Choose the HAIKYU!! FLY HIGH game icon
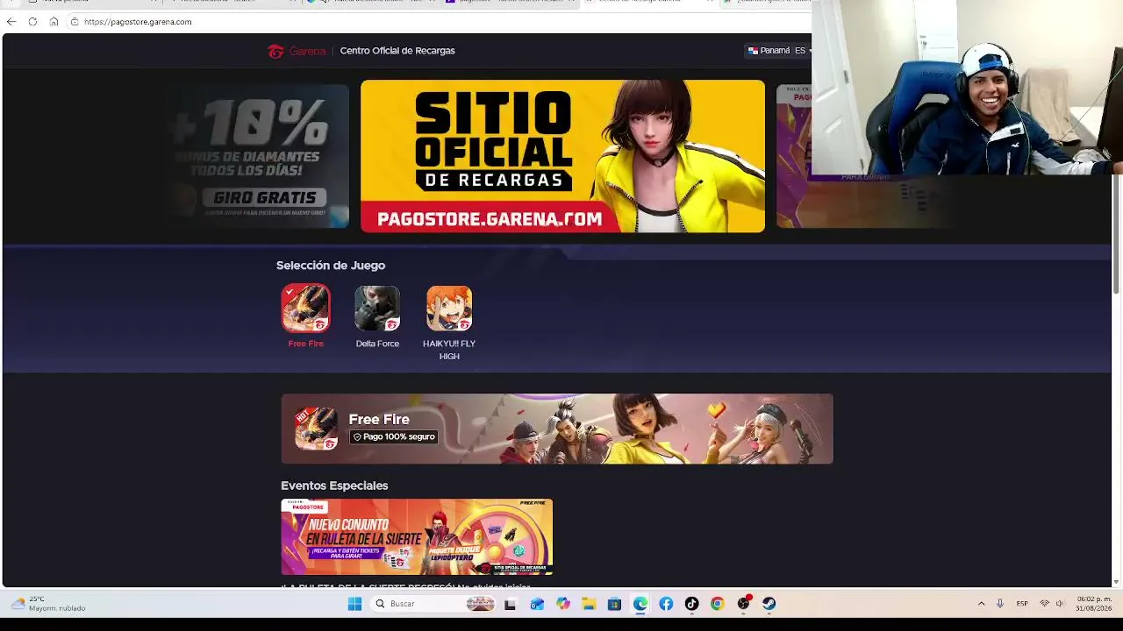Screen dimensions: 1123x631 click(x=449, y=308)
